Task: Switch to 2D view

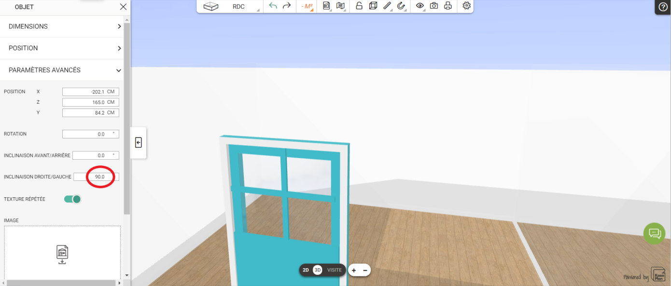Action: pyautogui.click(x=306, y=270)
